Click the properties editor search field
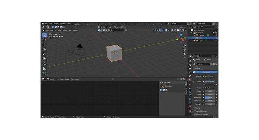The height and width of the screenshot is (140, 259). coord(204,56)
